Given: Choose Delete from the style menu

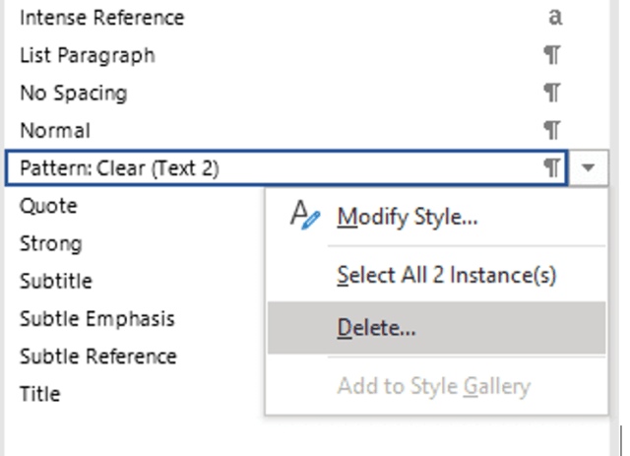Looking at the screenshot, I should (x=437, y=328).
